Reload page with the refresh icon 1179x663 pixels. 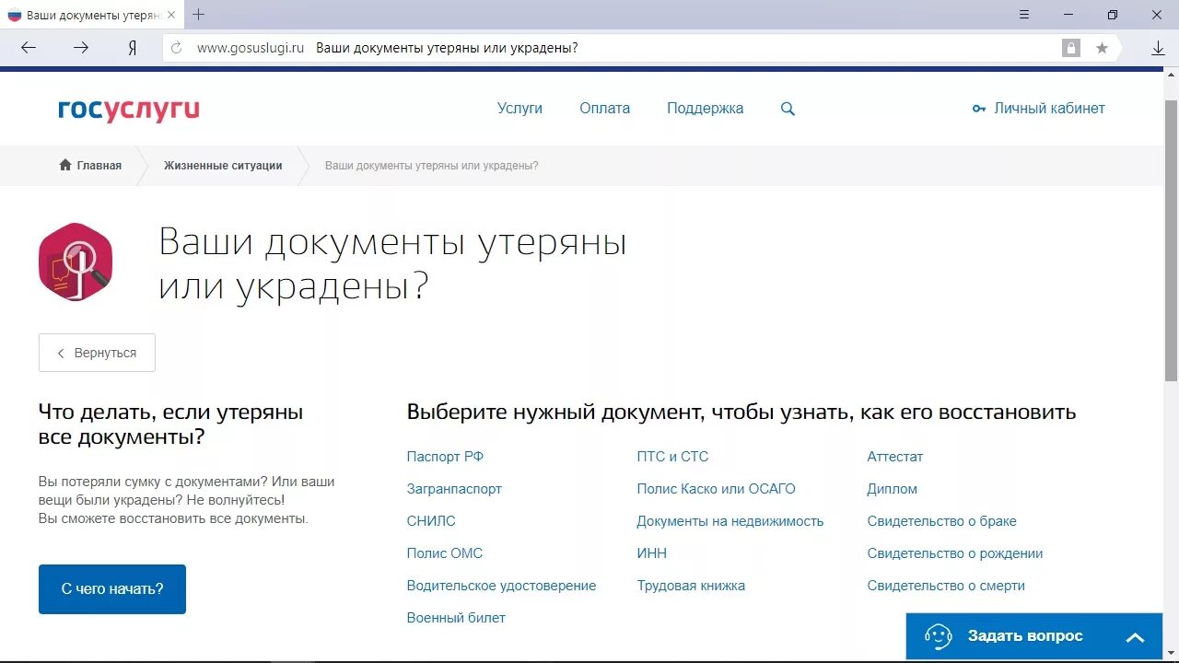coord(177,48)
